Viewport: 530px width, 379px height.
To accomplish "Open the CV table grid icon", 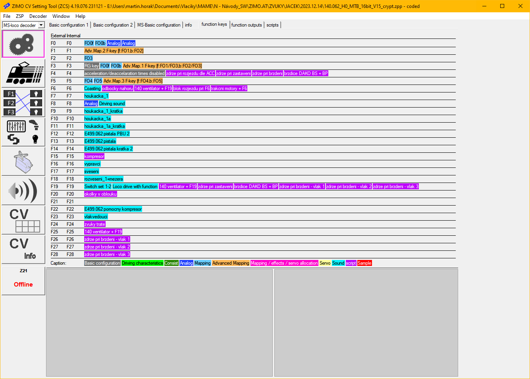I will point(23,220).
